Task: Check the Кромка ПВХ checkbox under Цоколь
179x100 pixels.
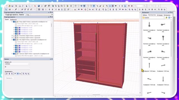Action: click(x=16, y=56)
